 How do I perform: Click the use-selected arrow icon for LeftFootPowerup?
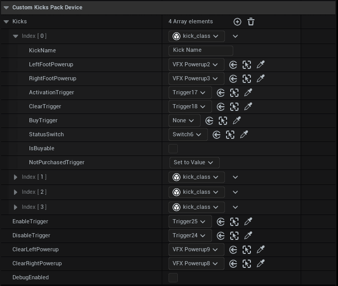pyautogui.click(x=233, y=65)
